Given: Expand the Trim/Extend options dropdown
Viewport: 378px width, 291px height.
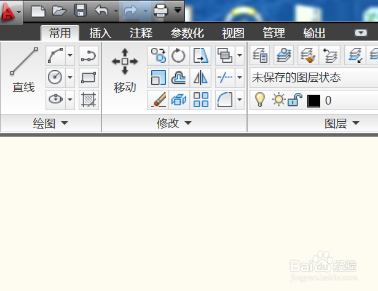Looking at the screenshot, I should pyautogui.click(x=240, y=78).
